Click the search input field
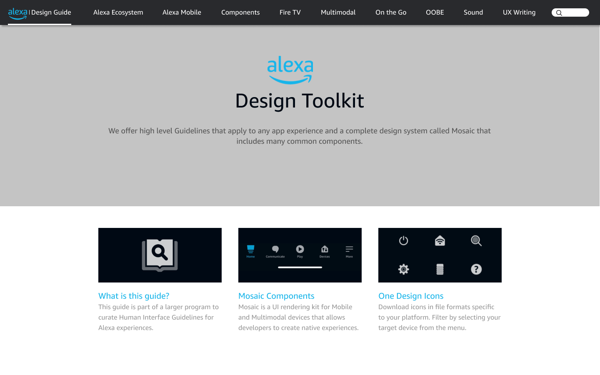The width and height of the screenshot is (600, 375). pyautogui.click(x=570, y=12)
